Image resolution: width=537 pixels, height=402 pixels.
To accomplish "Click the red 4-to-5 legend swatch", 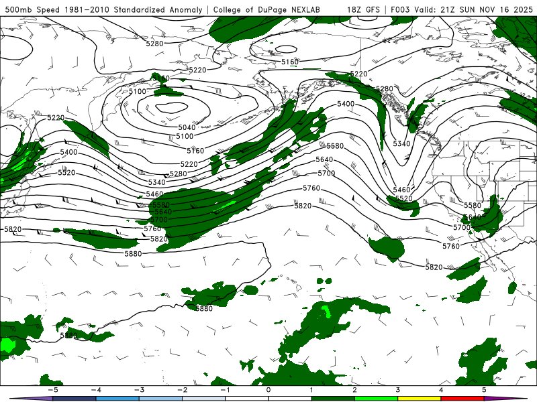I will coord(462,399).
